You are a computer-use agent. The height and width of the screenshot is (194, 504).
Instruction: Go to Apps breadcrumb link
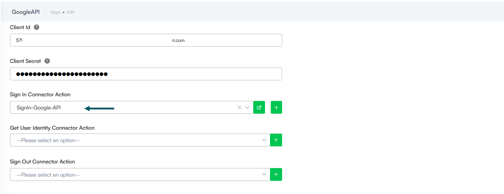click(56, 12)
